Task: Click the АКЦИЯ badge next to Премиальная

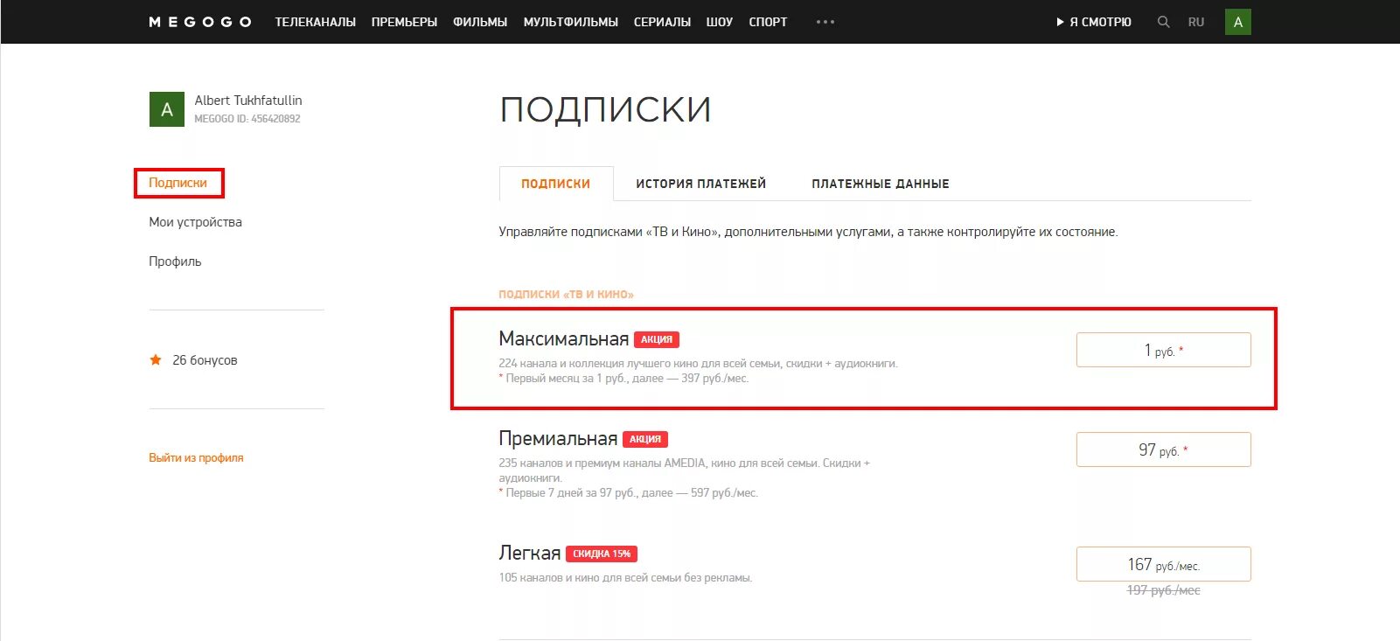Action: click(x=645, y=439)
